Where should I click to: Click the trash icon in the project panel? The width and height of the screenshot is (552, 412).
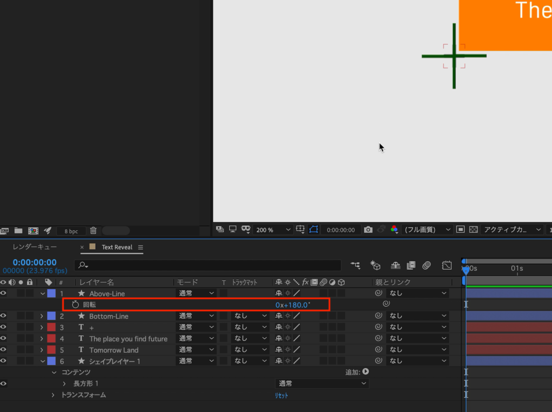click(x=93, y=231)
